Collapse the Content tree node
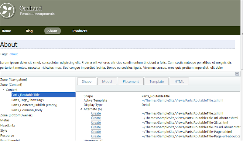The height and width of the screenshot is (141, 243). tap(3, 90)
